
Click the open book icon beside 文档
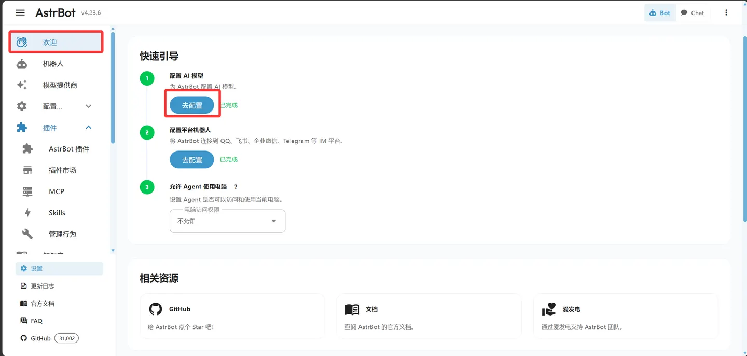click(x=352, y=309)
